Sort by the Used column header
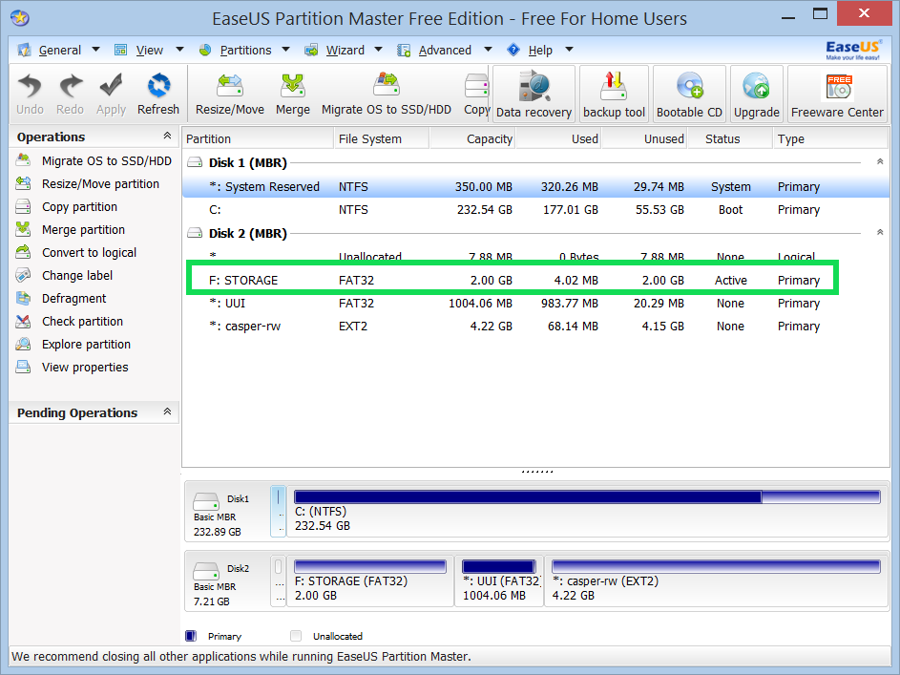900x675 pixels. pyautogui.click(x=558, y=138)
